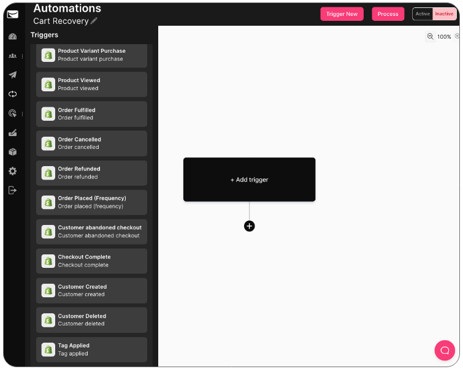Click Shopify icon on Checkout Complete
463x369 pixels.
[48, 261]
